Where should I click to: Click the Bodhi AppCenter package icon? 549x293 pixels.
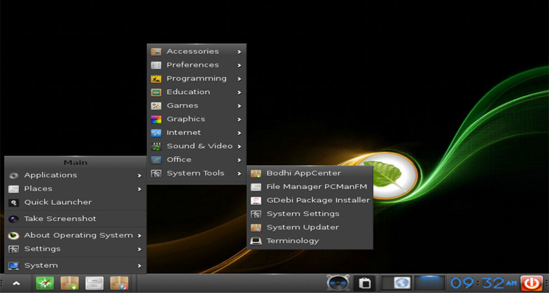click(256, 173)
